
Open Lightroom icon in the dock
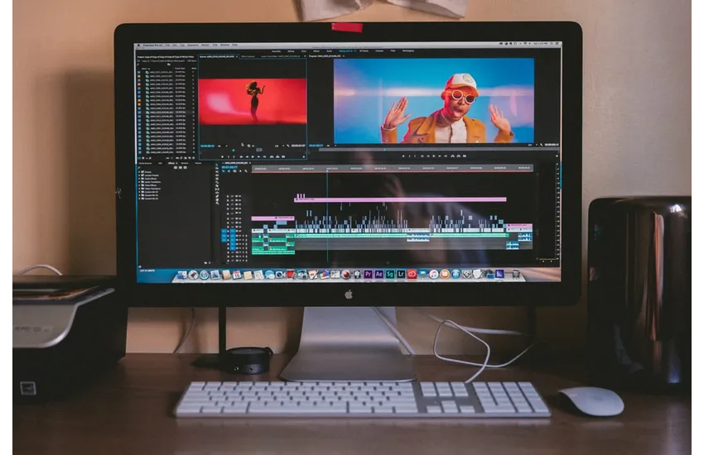tap(400, 274)
